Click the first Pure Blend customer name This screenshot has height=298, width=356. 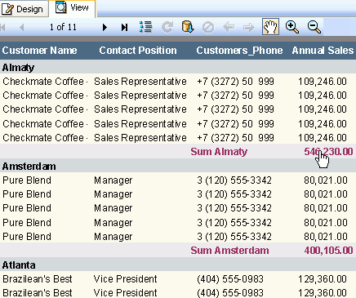click(x=27, y=180)
